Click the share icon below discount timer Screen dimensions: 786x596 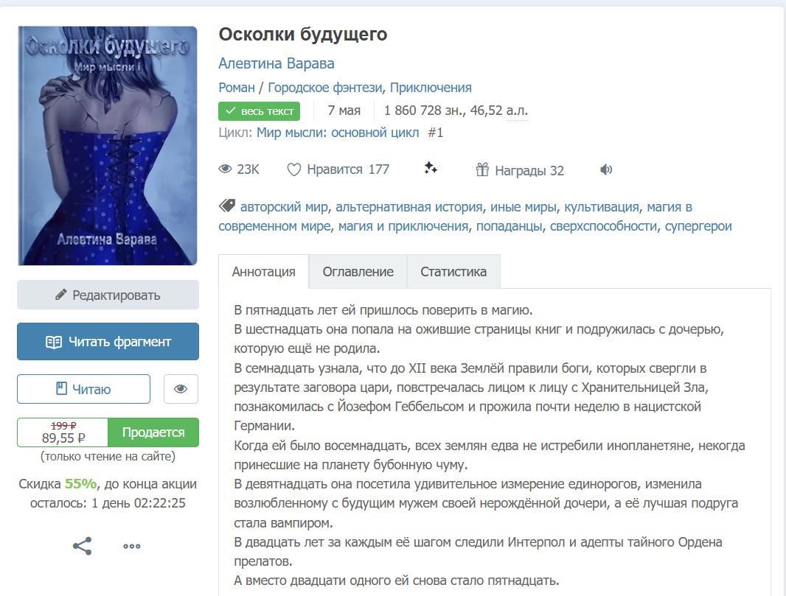coord(82,546)
